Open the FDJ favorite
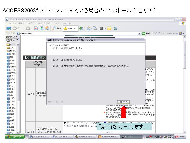Screen dimensions: 190x143 11,76
